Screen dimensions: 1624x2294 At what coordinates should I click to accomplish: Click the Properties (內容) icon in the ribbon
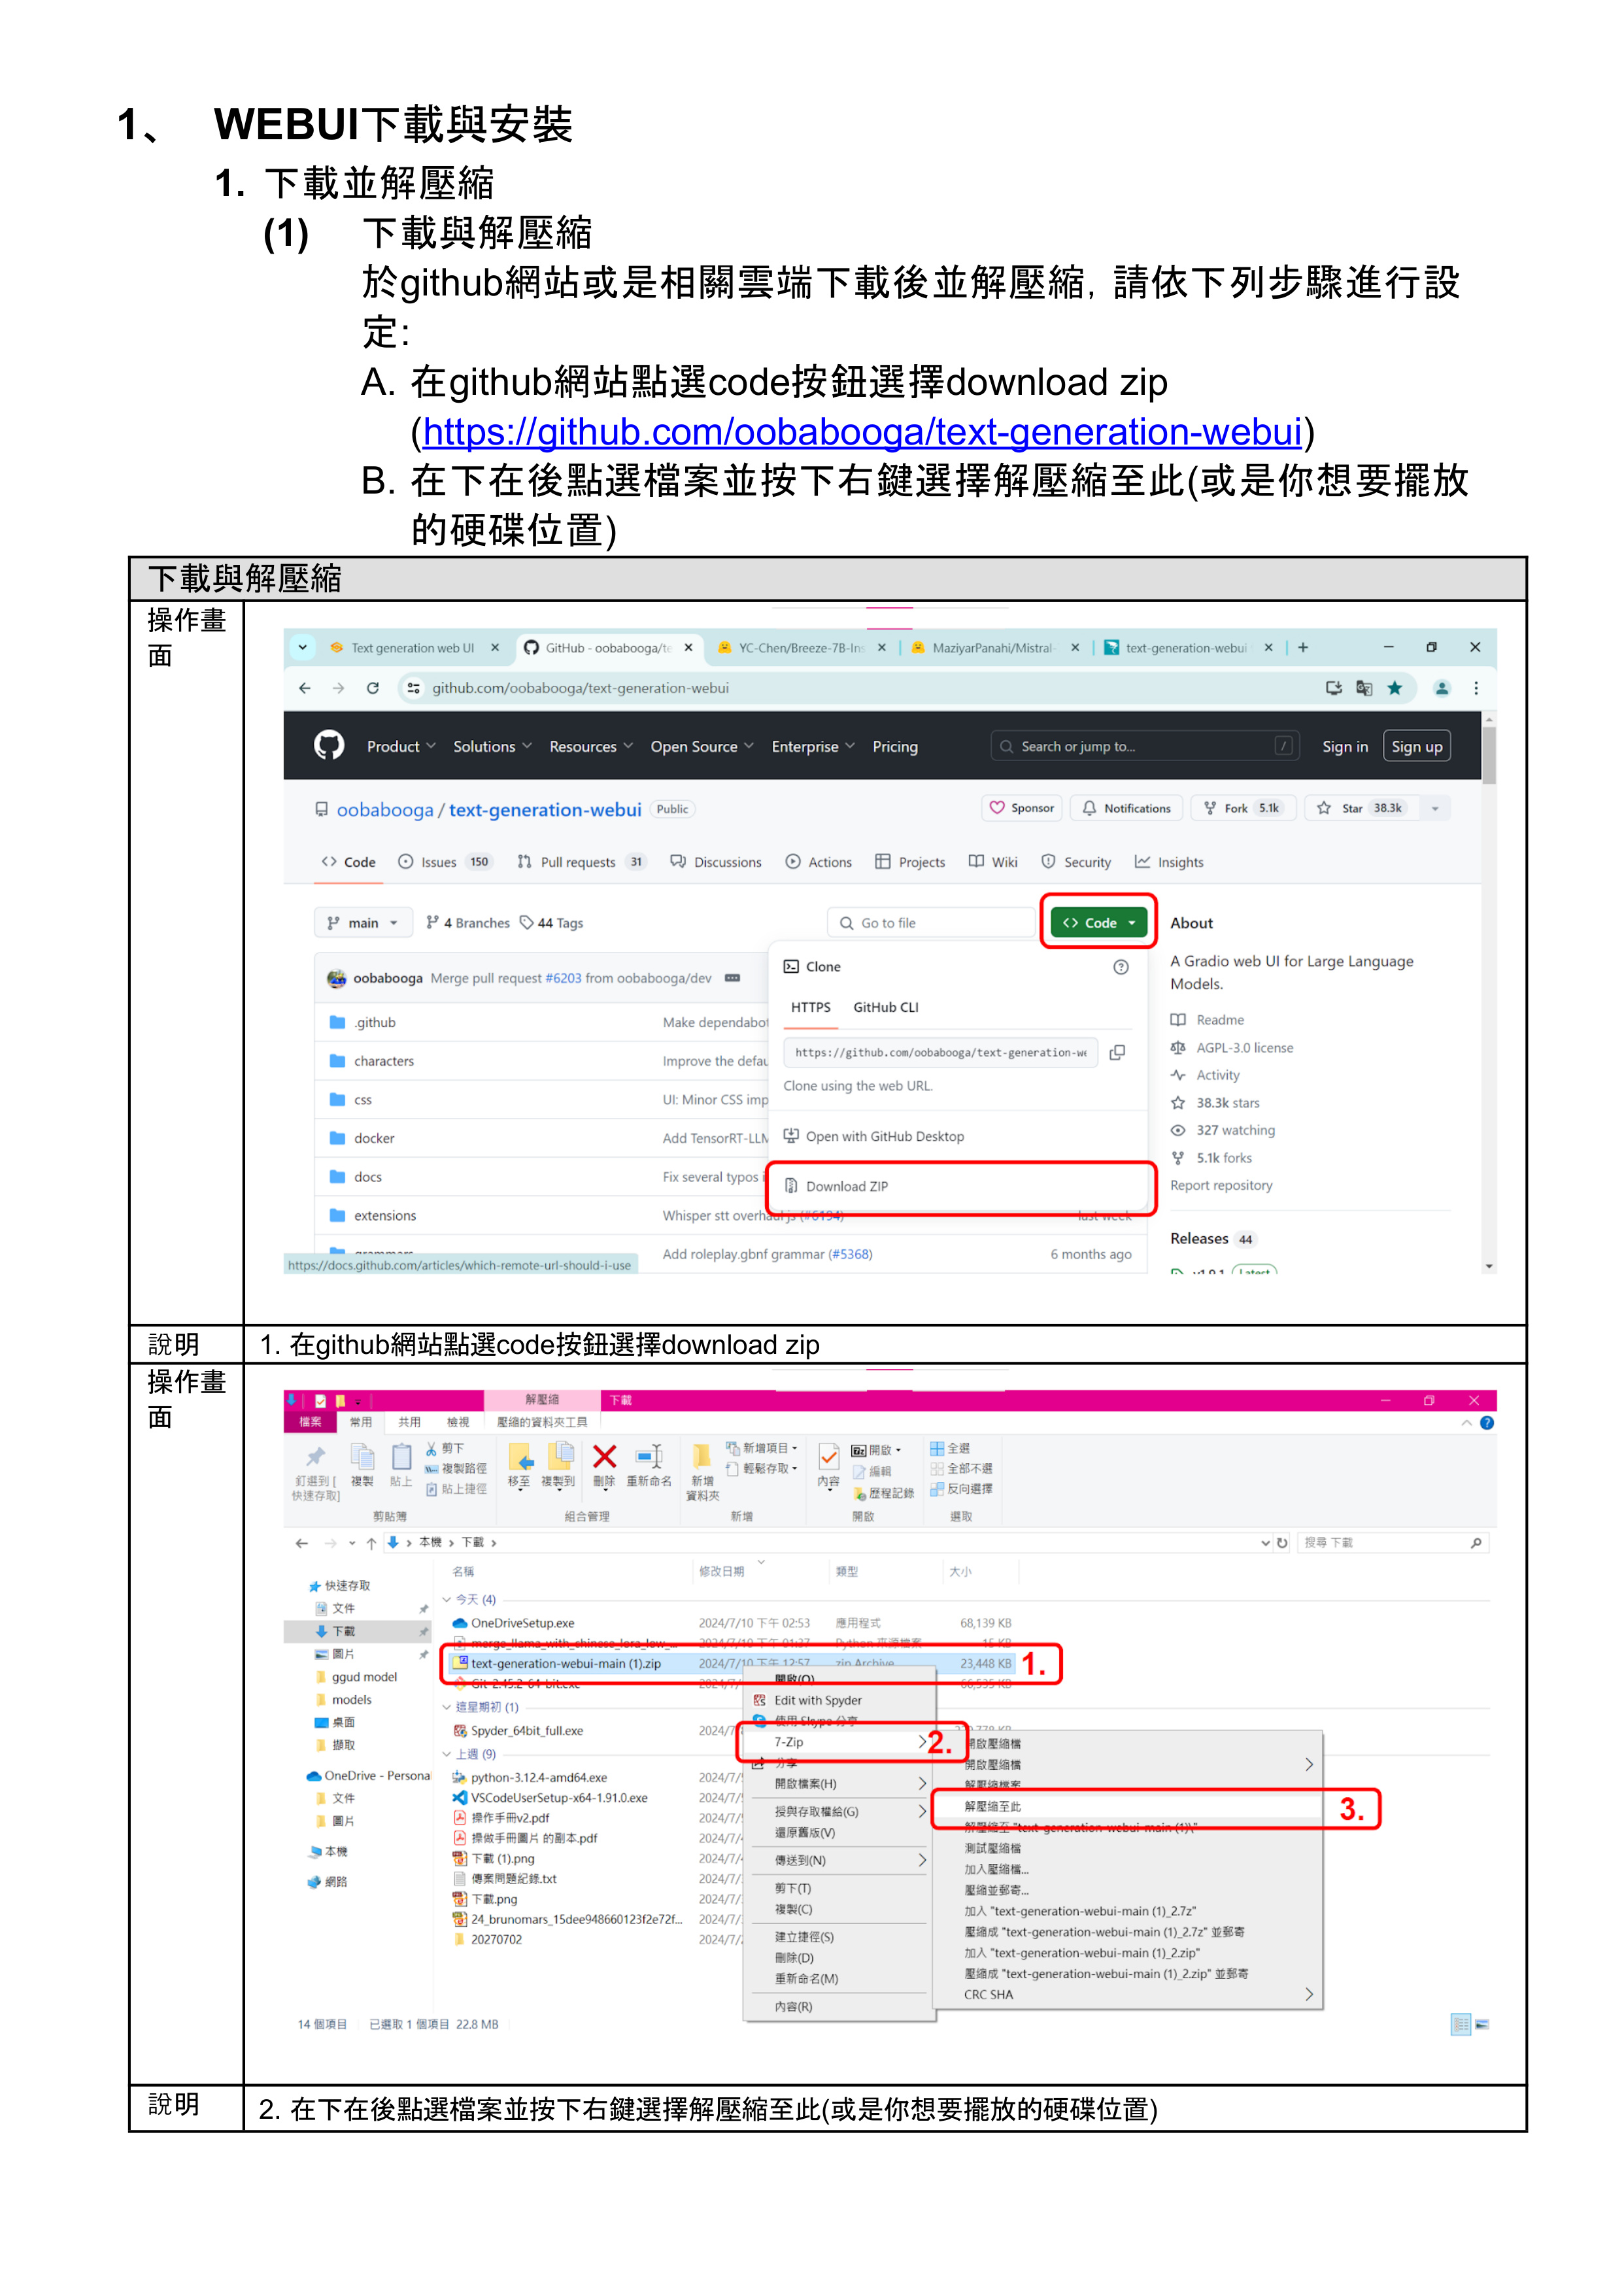click(x=828, y=1457)
